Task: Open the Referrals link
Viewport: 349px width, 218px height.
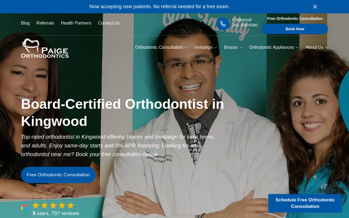Action: (45, 23)
